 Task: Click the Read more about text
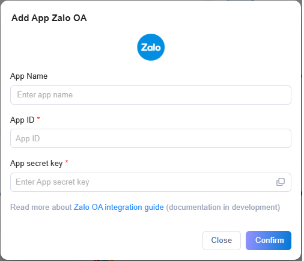point(41,207)
